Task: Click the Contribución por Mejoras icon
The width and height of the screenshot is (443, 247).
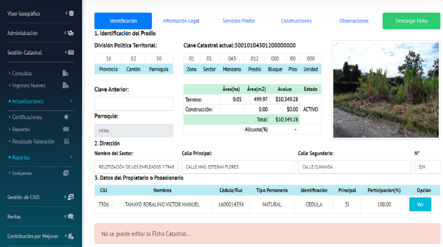Action: click(x=71, y=236)
